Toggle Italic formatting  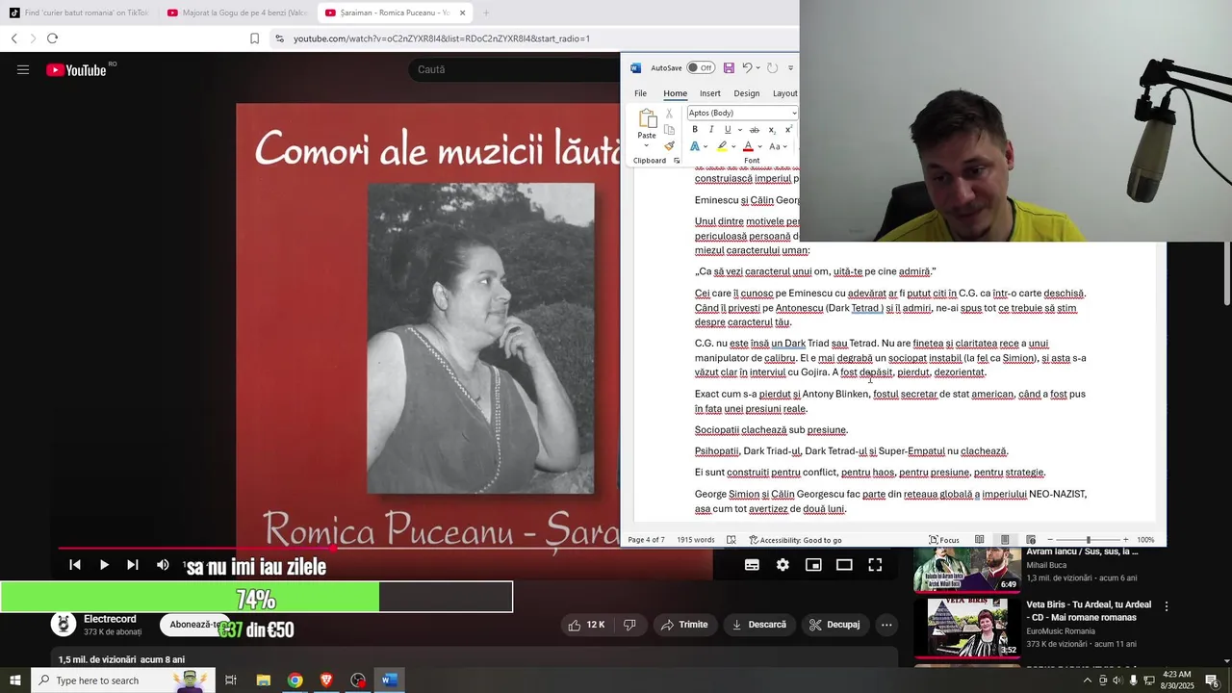tap(711, 130)
